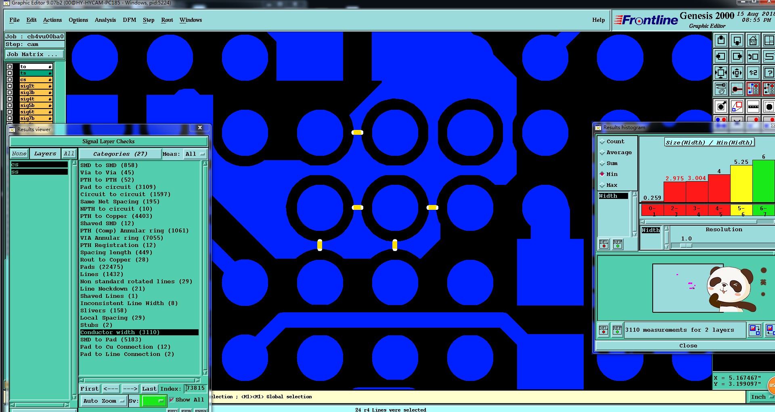Viewport: 775px width, 412px height.
Task: Click the Resolution slider handle
Action: [x=686, y=245]
